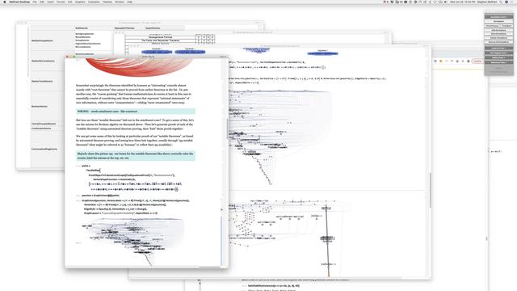This screenshot has height=291, width=517.
Task: Open Spotlight search in the menu bar
Action: tap(501, 2)
